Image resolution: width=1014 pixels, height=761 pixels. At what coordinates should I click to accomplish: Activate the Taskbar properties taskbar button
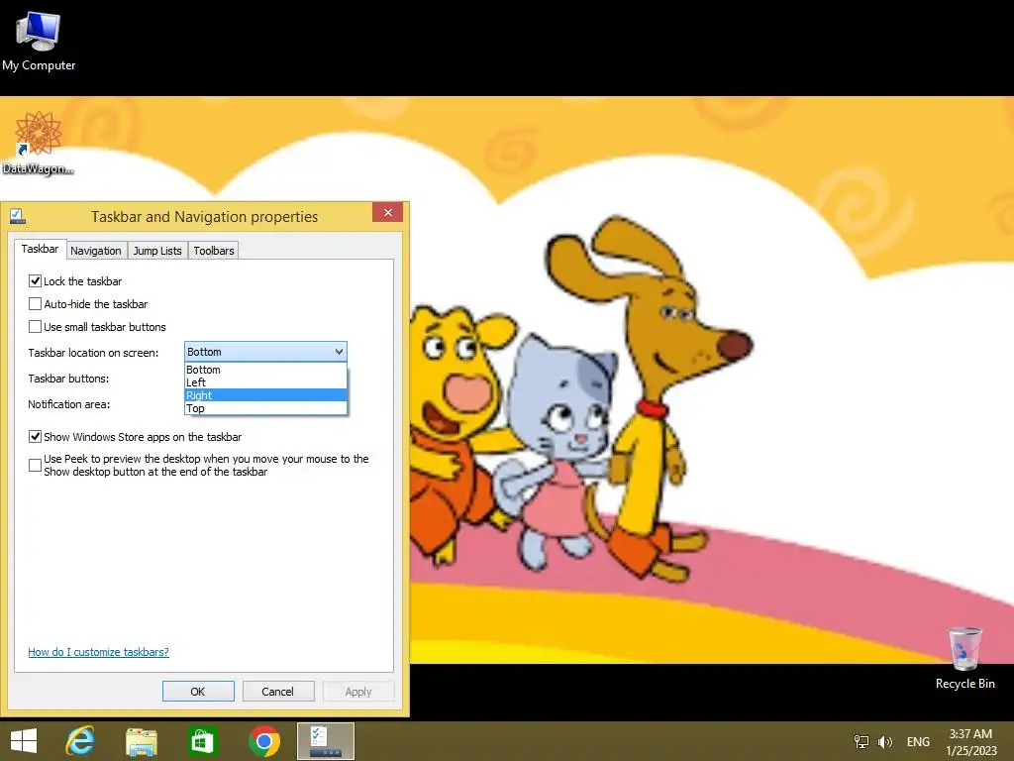click(326, 741)
